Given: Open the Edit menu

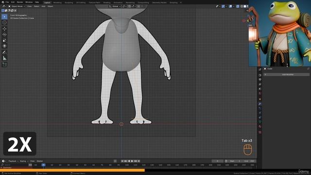Looking at the screenshot, I should pyautogui.click(x=13, y=2).
